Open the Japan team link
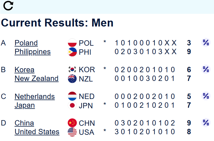 (x=25, y=105)
